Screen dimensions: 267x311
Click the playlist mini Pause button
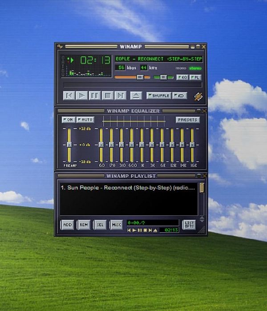pos(140,230)
